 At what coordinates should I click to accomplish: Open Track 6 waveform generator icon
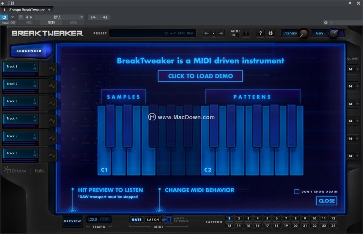coord(52,156)
